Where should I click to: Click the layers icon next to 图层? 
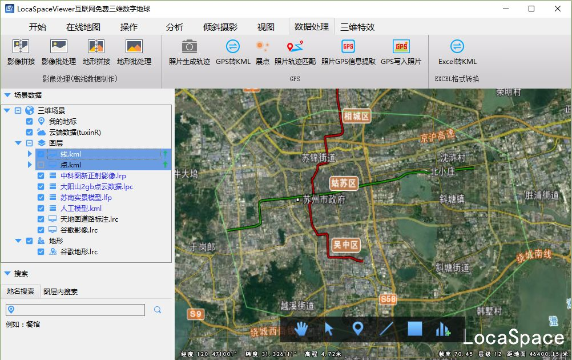point(42,143)
